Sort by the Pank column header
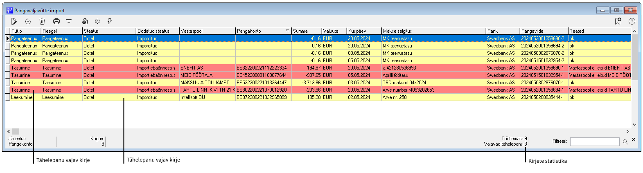 (503, 31)
